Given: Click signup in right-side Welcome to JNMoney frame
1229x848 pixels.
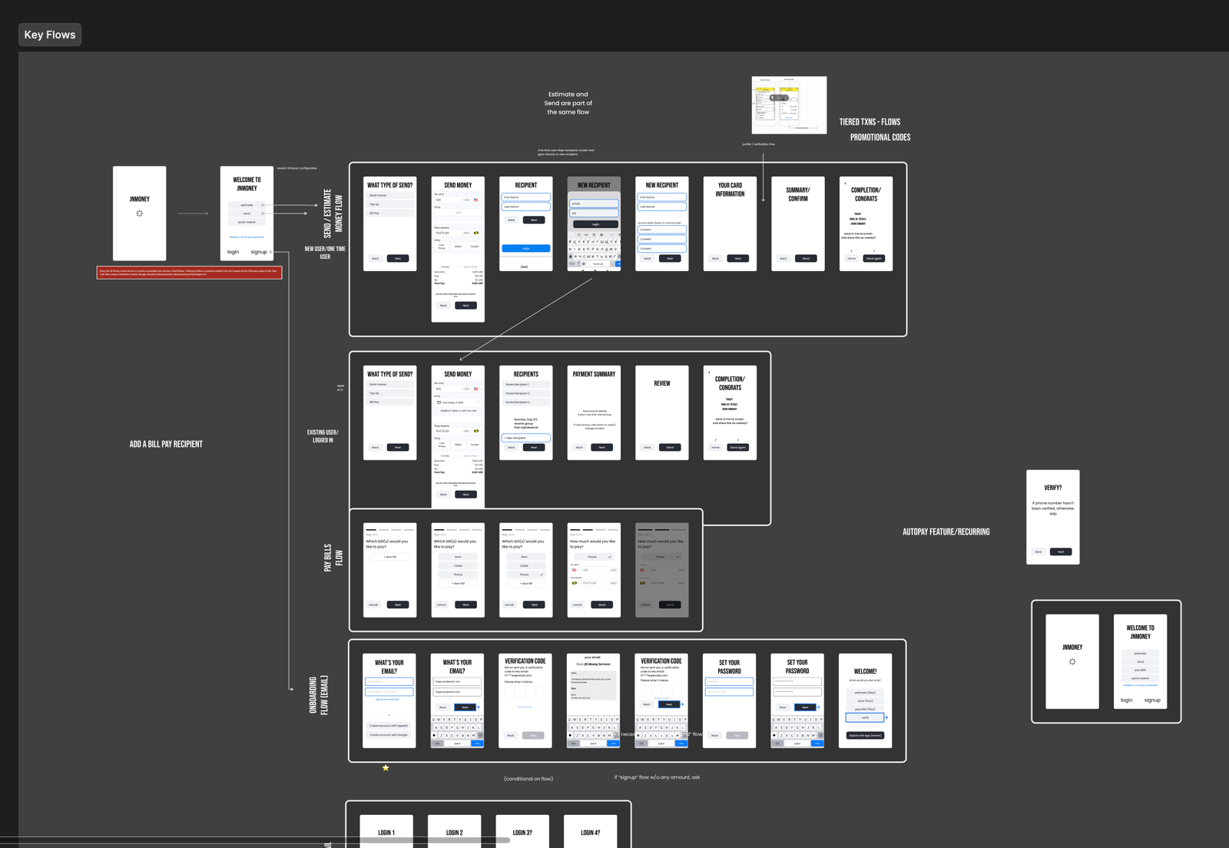Looking at the screenshot, I should click(1152, 700).
